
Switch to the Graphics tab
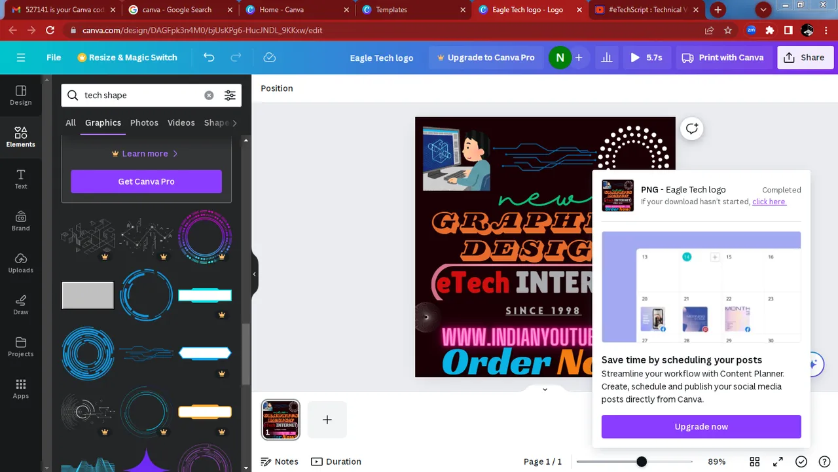(103, 122)
